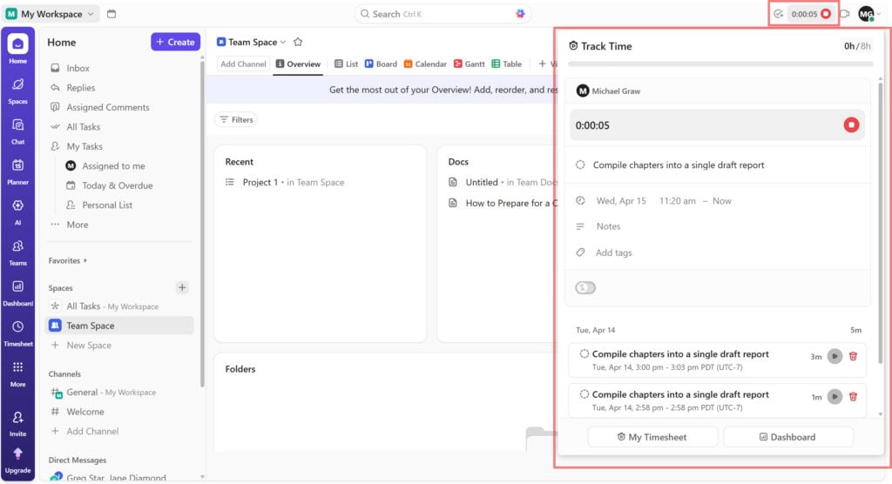This screenshot has width=892, height=484.
Task: Click the Create button
Action: pos(175,42)
